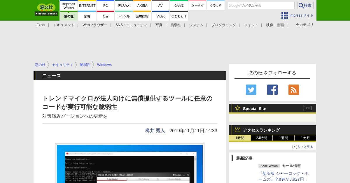Click the PR badge in Special Site
Viewport: 350px width, 183px height.
(x=308, y=108)
